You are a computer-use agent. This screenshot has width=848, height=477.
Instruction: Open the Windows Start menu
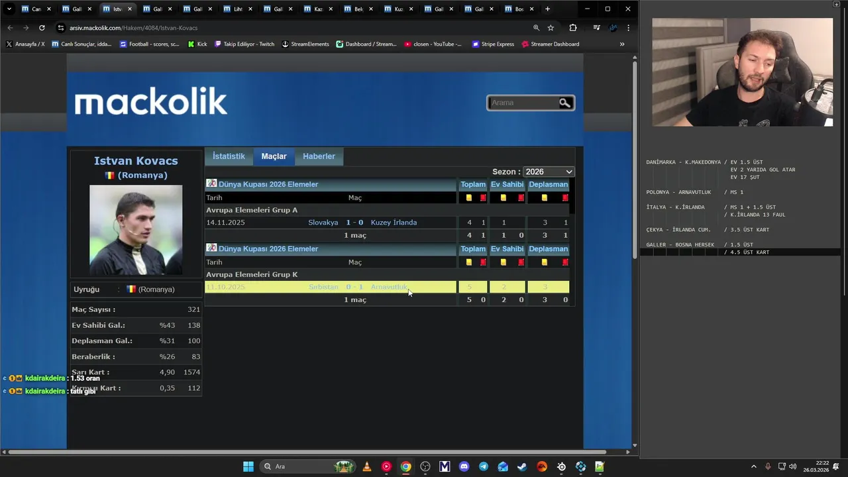pos(248,466)
